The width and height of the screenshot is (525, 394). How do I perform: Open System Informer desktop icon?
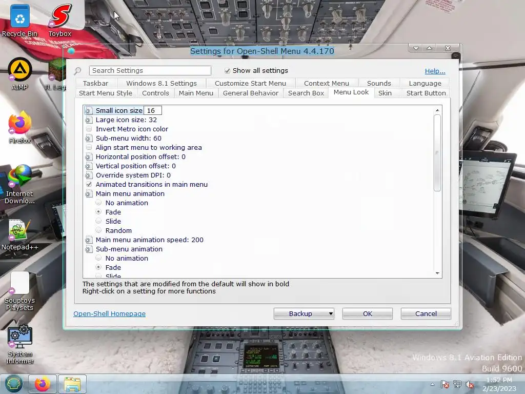[20, 344]
